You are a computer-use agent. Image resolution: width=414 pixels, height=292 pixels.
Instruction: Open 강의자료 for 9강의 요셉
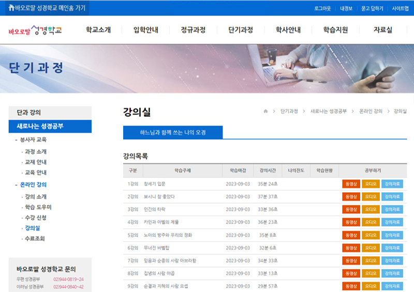tap(392, 286)
